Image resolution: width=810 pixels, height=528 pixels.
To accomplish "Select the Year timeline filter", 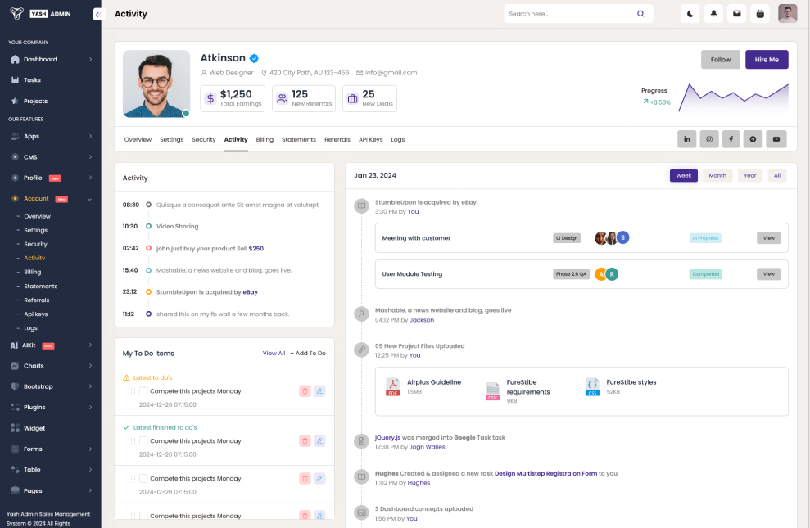I will coord(749,175).
